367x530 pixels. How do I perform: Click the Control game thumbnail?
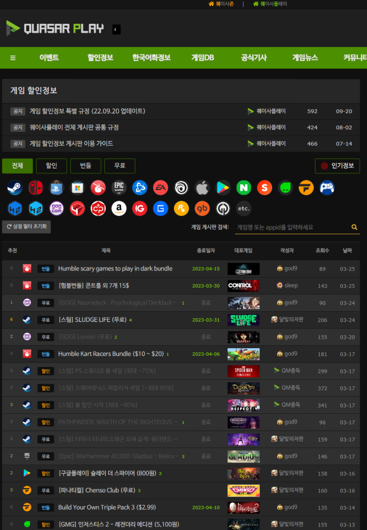click(244, 285)
